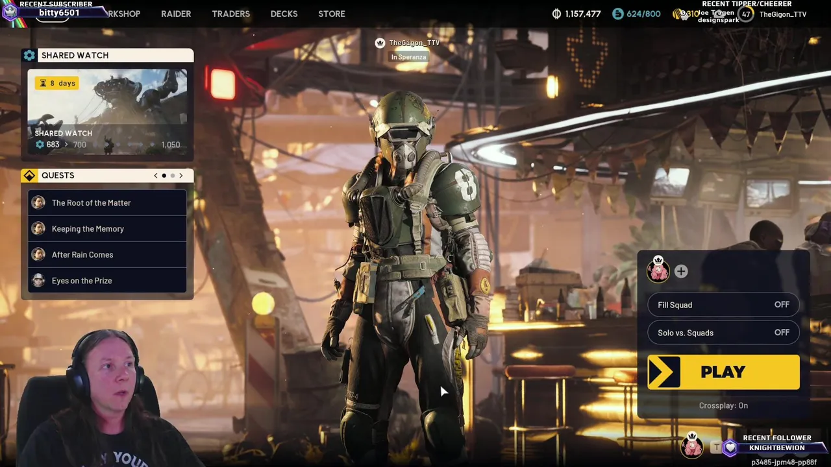Go to the Store tab

[x=332, y=14]
